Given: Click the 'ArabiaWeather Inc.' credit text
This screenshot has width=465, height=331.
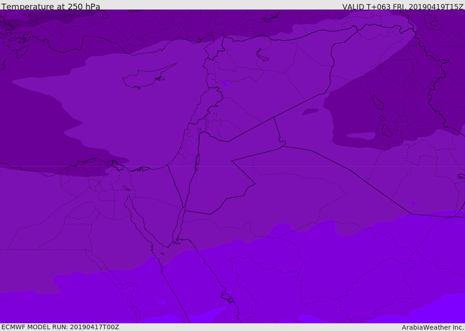Looking at the screenshot, I should click(x=433, y=327).
